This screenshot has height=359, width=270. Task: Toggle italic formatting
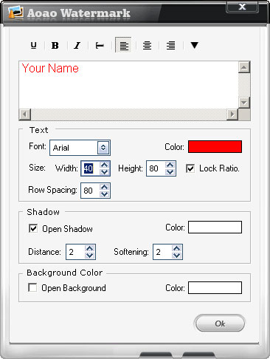(x=77, y=46)
